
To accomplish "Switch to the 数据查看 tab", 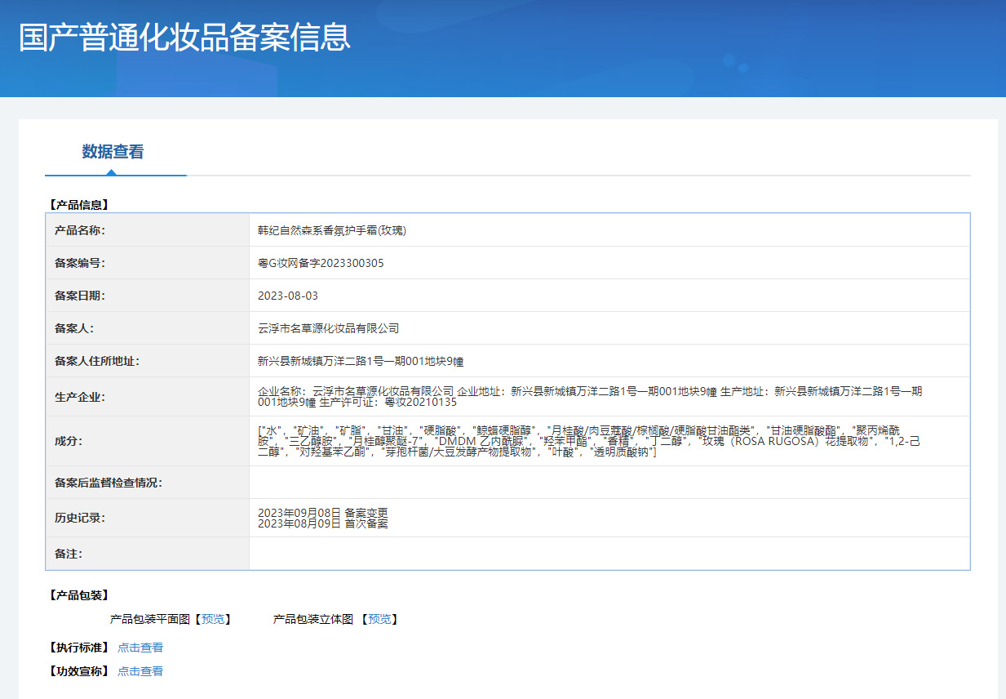I will pos(113,152).
